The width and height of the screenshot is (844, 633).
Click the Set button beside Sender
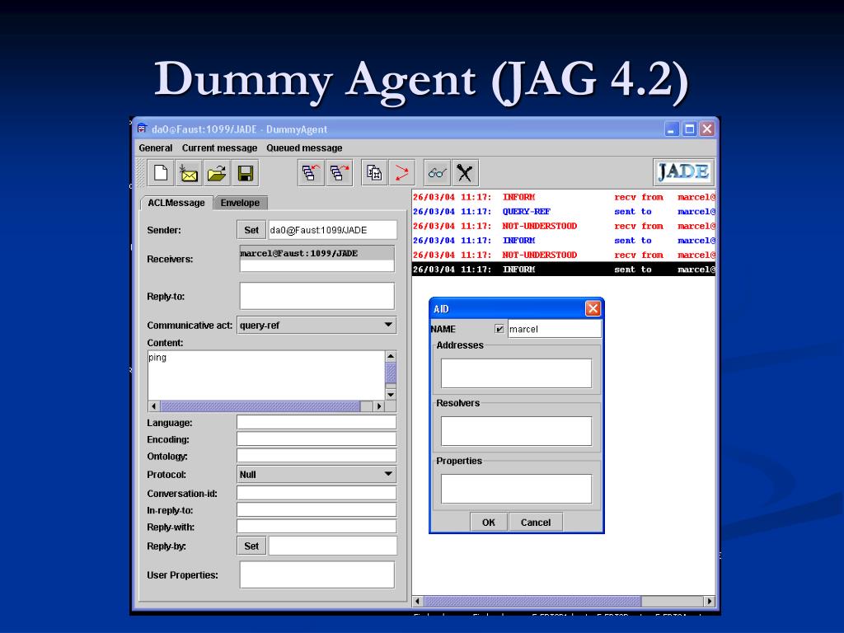click(251, 230)
